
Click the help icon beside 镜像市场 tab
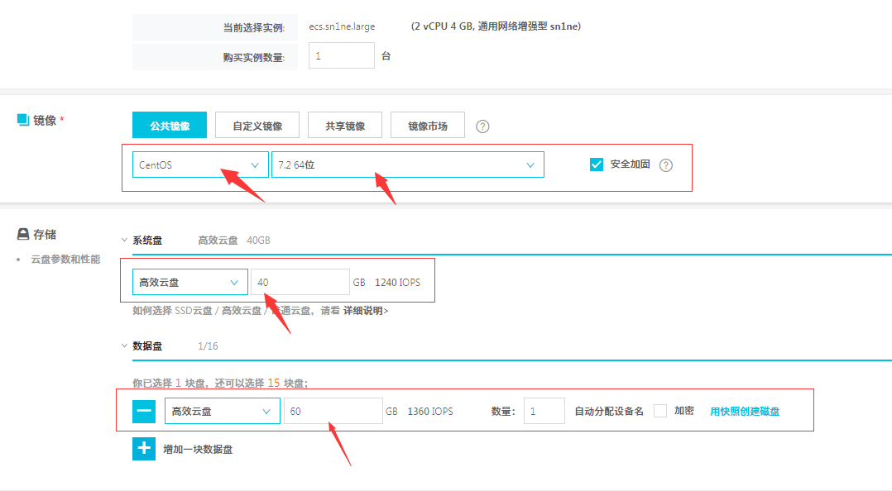coord(483,126)
